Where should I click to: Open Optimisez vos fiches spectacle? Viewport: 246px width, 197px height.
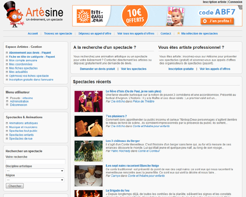point(29,76)
